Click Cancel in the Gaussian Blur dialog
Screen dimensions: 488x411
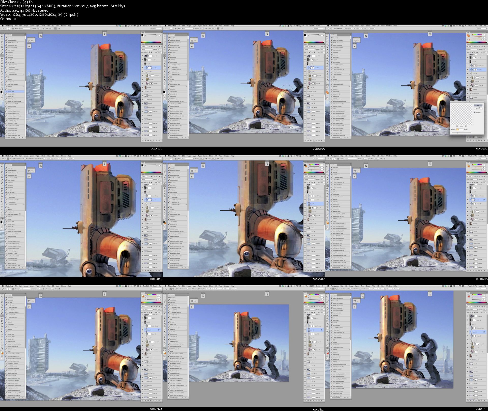point(478,109)
